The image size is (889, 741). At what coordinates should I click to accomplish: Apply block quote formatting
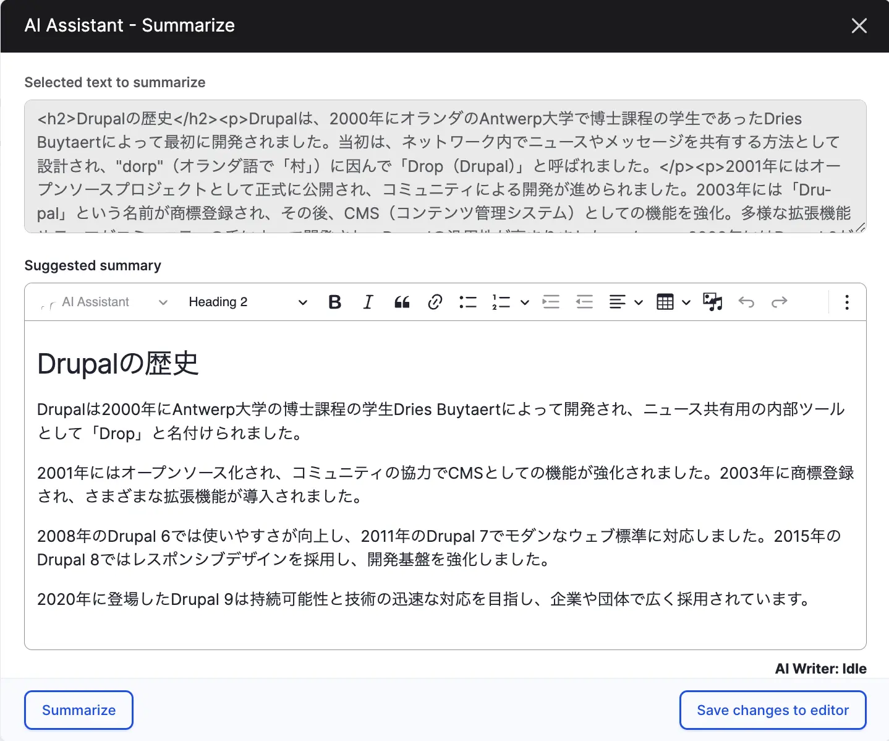pyautogui.click(x=402, y=302)
